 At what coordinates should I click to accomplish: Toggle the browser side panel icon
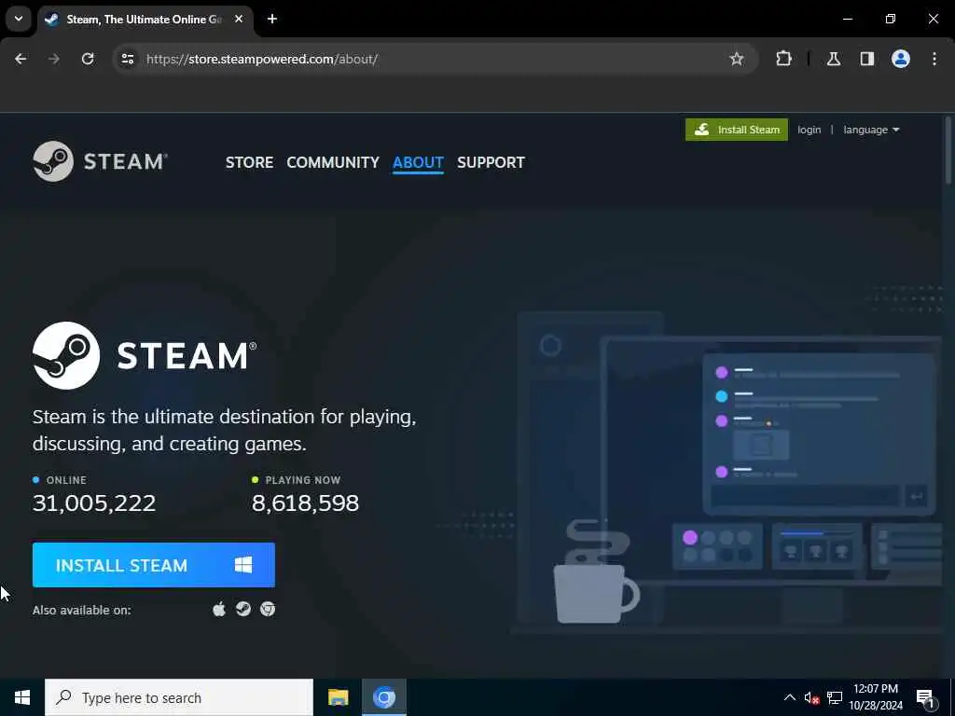(x=866, y=59)
